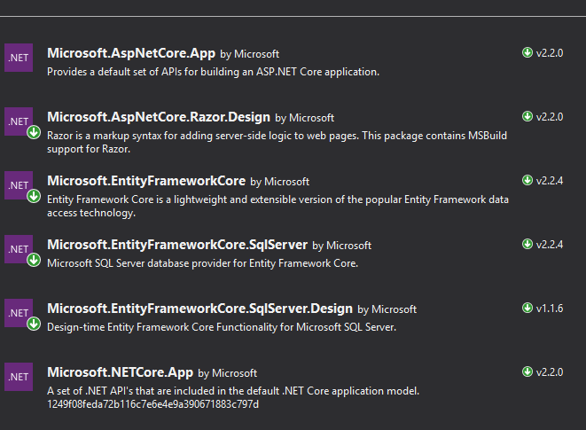Click 'by Microsoft' next to SqlServer.Design title
The height and width of the screenshot is (430, 586).
pyautogui.click(x=387, y=309)
